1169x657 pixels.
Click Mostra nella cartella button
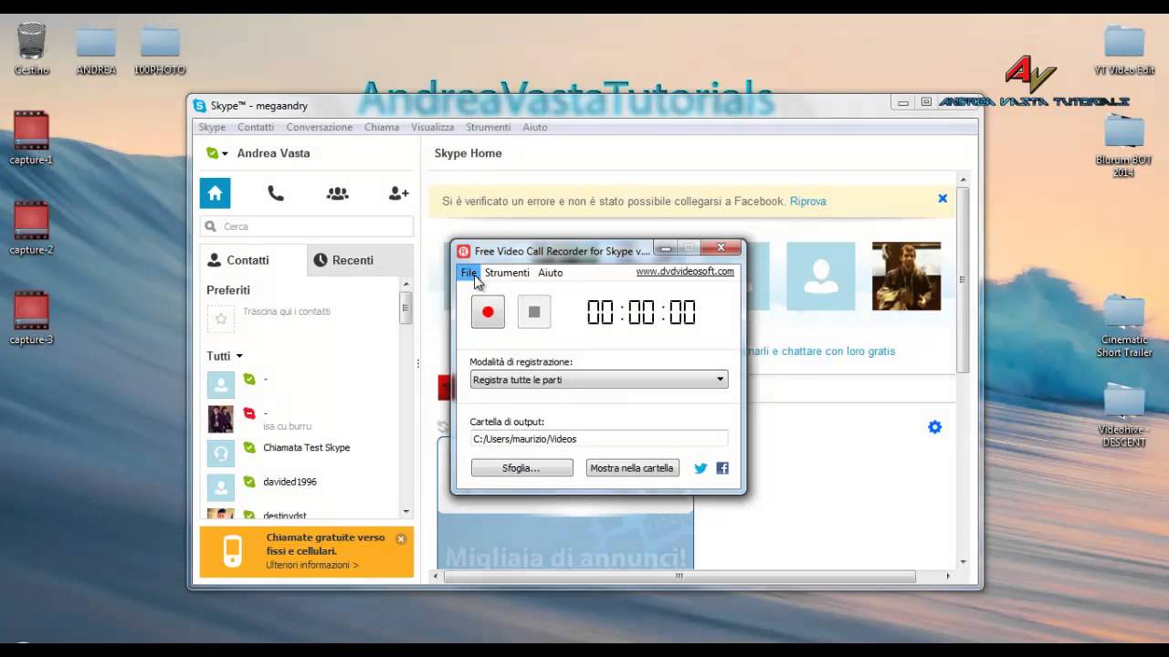pos(632,468)
